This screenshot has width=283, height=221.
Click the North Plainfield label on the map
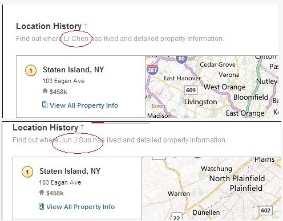click(x=237, y=178)
